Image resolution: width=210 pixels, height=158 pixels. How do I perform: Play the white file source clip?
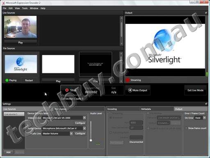pyautogui.click(x=58, y=81)
